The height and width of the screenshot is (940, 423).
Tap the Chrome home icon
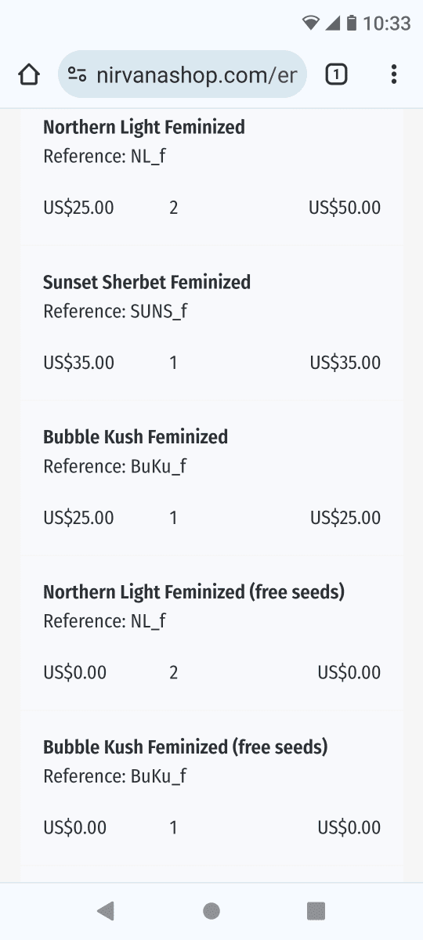[28, 75]
